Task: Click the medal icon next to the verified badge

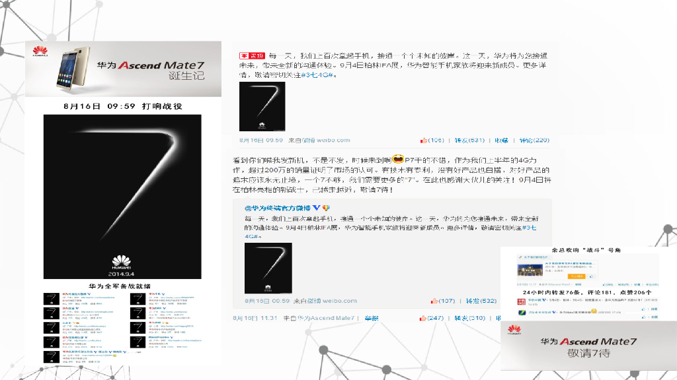Action: click(326, 208)
